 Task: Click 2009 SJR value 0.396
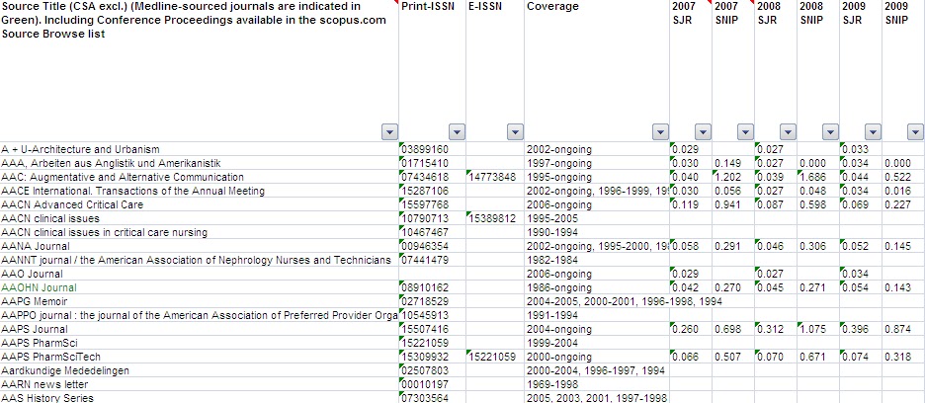coord(861,329)
